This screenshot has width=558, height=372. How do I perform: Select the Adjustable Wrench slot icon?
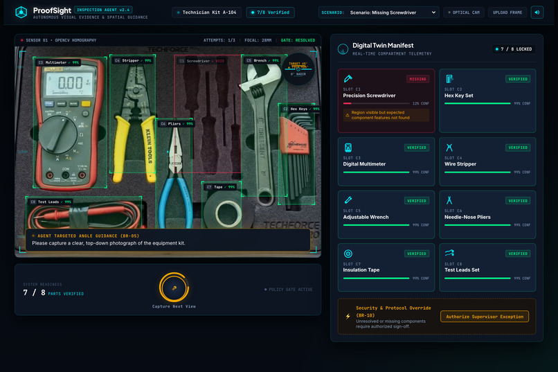coord(348,200)
